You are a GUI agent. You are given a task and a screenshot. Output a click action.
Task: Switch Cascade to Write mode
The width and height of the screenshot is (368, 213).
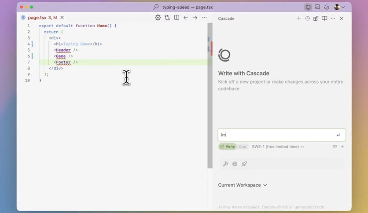228,147
